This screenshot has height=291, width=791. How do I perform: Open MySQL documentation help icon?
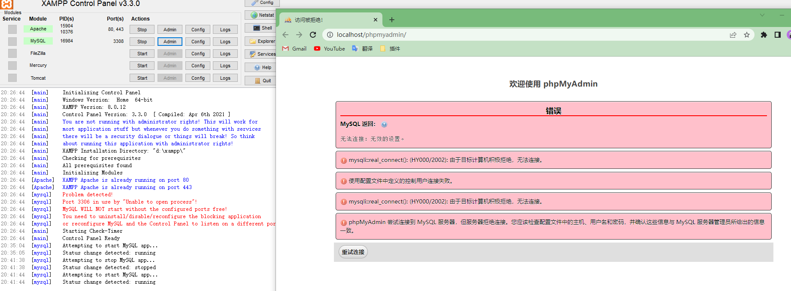[384, 125]
